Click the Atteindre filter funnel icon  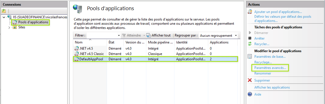(124, 36)
